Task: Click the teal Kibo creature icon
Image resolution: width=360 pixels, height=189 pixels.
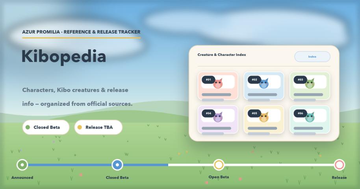Action: pos(310,117)
